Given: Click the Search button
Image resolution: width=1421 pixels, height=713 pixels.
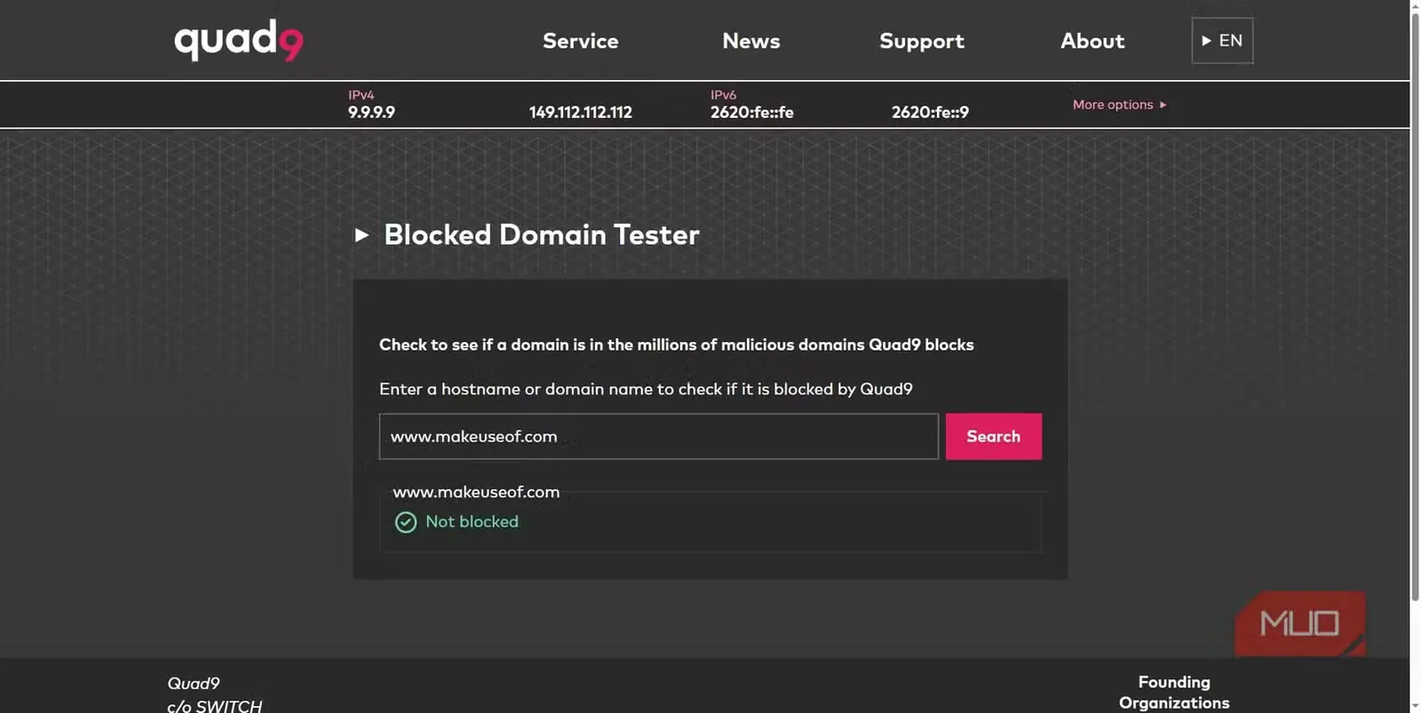Looking at the screenshot, I should pyautogui.click(x=994, y=437).
